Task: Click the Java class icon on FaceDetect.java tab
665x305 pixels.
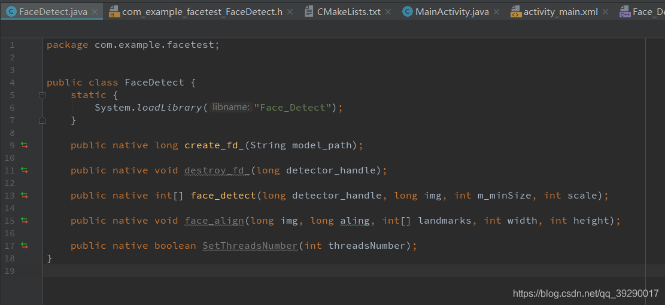Action: click(13, 12)
